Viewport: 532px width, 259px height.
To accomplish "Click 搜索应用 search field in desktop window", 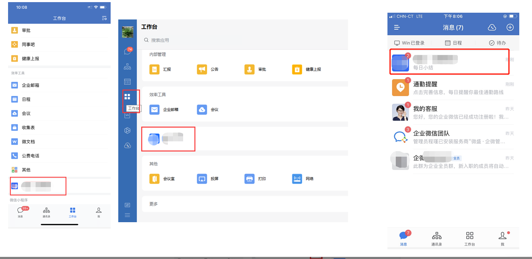I will tap(244, 40).
